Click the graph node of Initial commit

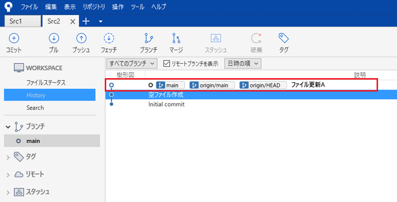(x=111, y=104)
